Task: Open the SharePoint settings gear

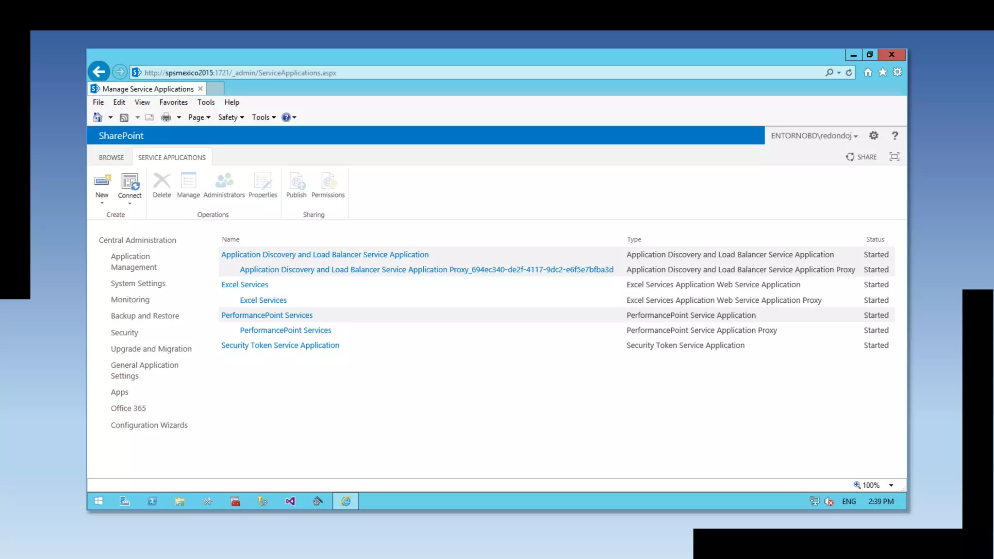Action: click(x=874, y=136)
